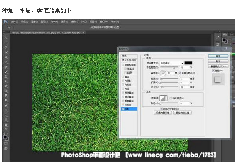The image size is (237, 162).
Task: Select the Healing Brush tool
Action: (x=6, y=67)
